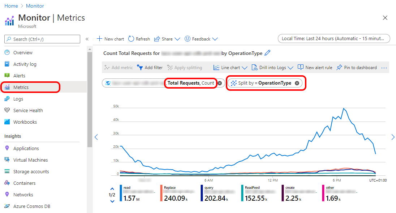
Task: Click the New chart button
Action: [110, 39]
